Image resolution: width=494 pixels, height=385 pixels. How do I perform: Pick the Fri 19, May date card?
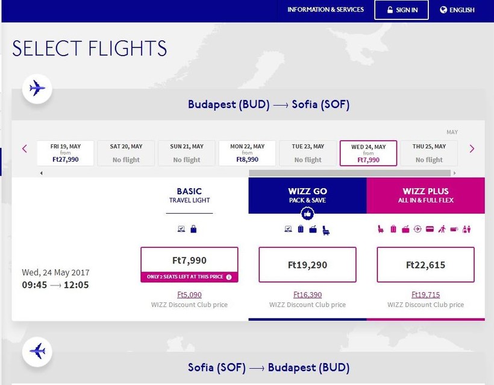[65, 153]
